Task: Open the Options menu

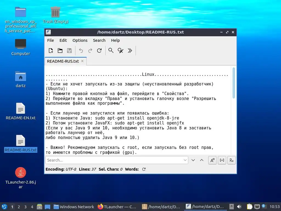Action: [x=80, y=40]
